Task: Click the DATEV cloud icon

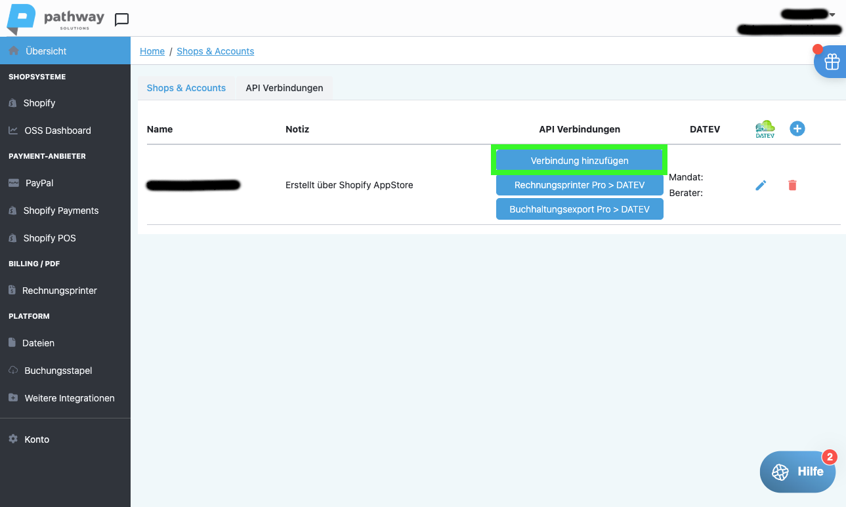Action: click(765, 129)
